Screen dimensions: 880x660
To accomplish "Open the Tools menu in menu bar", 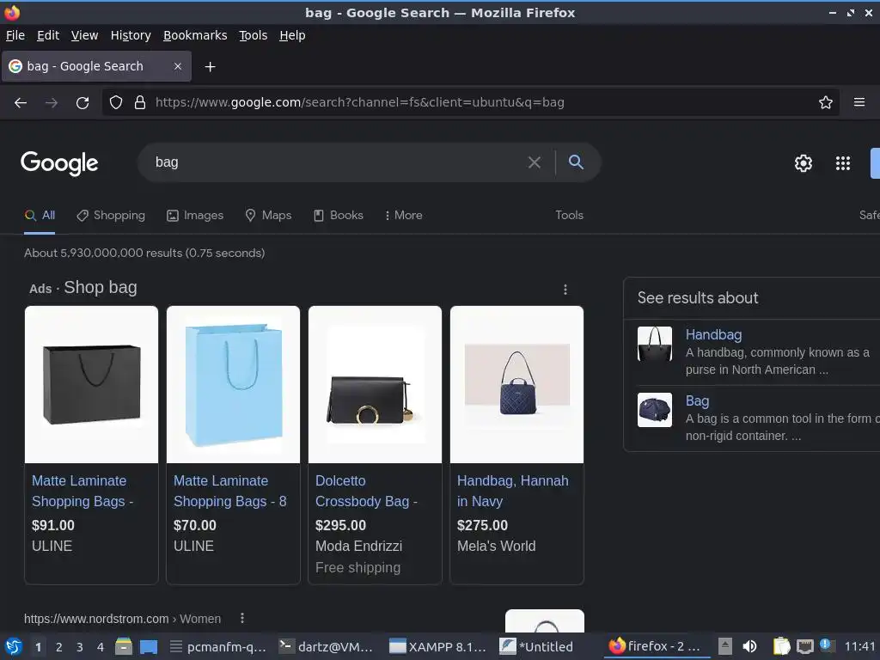I will tap(254, 35).
